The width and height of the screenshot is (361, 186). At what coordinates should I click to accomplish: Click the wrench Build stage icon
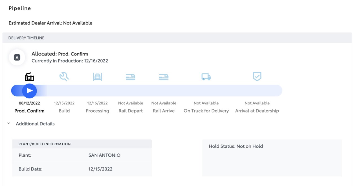click(64, 77)
